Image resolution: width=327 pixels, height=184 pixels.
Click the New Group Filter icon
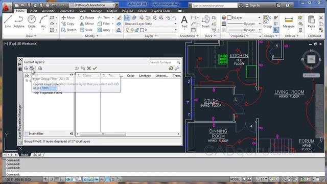[32, 68]
